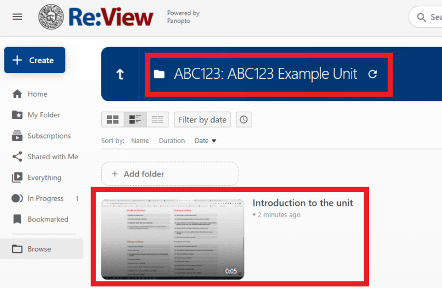Refresh the ABC123 folder contents
The width and height of the screenshot is (442, 288).
pyautogui.click(x=372, y=74)
